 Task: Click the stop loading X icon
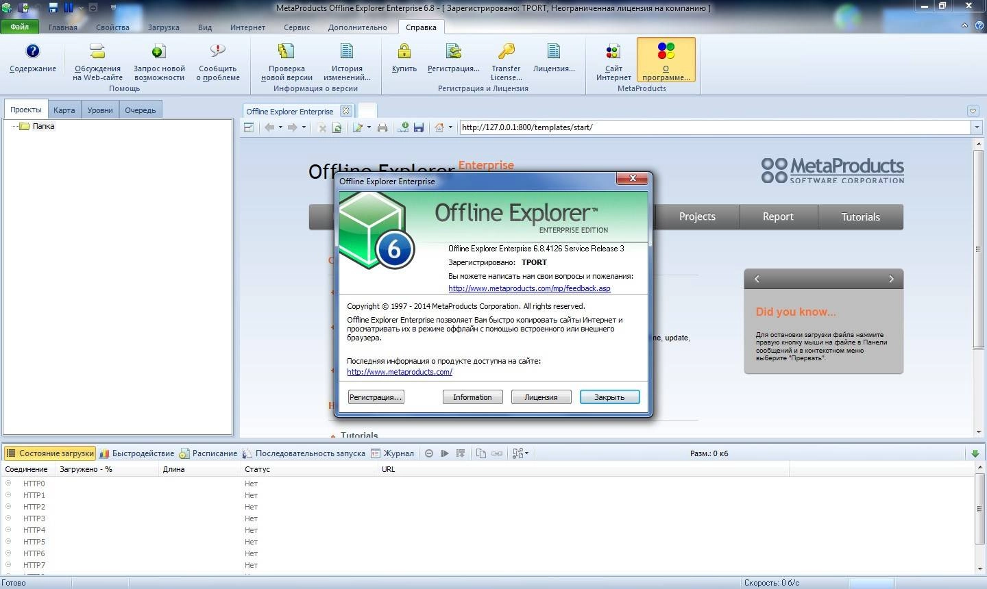pyautogui.click(x=321, y=127)
